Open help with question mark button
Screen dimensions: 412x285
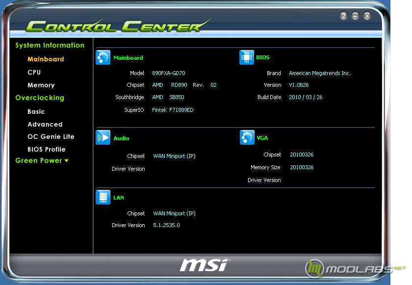click(x=343, y=16)
